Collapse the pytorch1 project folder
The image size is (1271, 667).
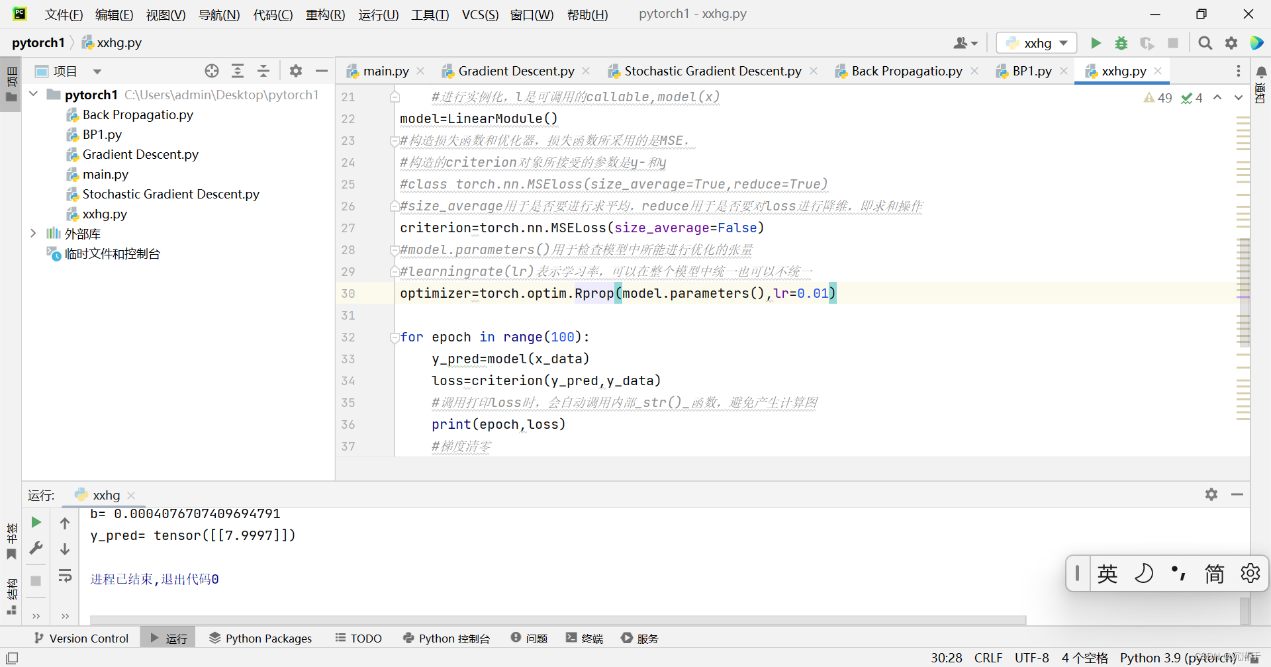(33, 94)
